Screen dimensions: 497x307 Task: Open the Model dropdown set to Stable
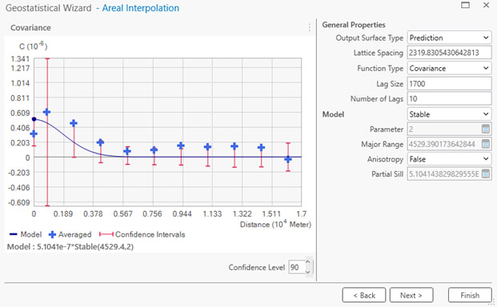(449, 114)
